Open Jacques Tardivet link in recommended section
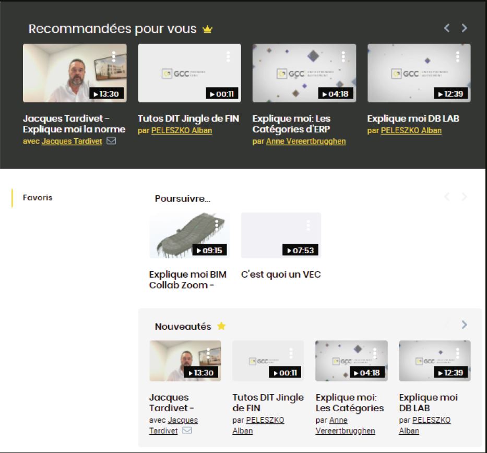Image resolution: width=487 pixels, height=453 pixels. pos(72,141)
